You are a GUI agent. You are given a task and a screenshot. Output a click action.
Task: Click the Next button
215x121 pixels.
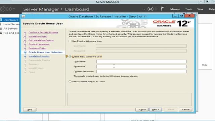[156, 110]
